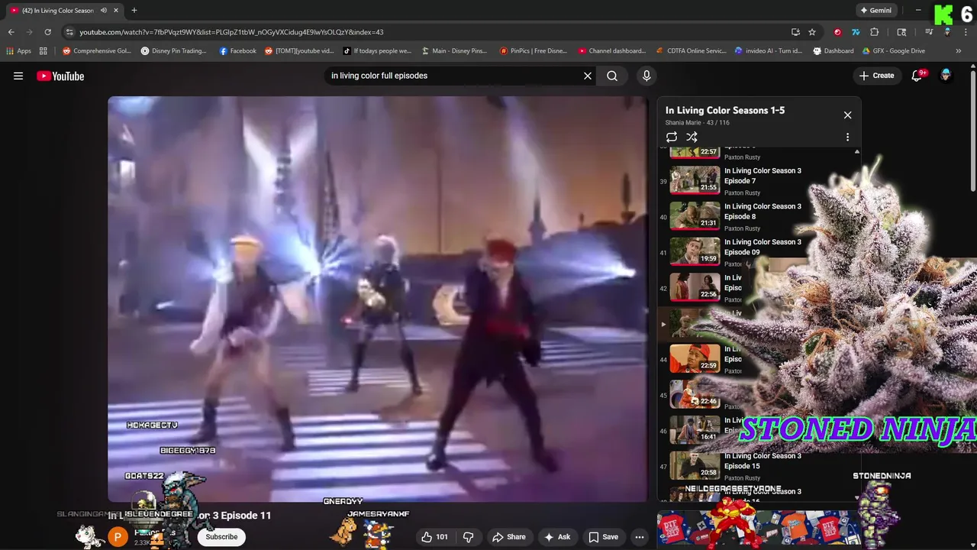Open the Gemini button in Chrome
Screen dimensions: 977x550
[x=875, y=11]
